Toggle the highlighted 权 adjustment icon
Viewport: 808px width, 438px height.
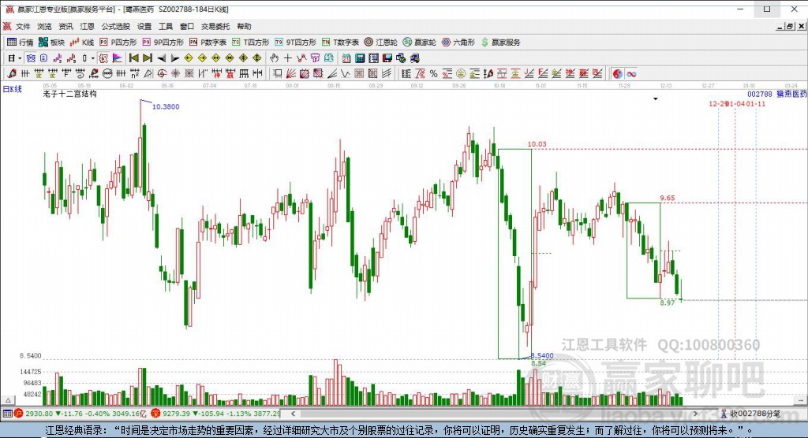pyautogui.click(x=103, y=58)
